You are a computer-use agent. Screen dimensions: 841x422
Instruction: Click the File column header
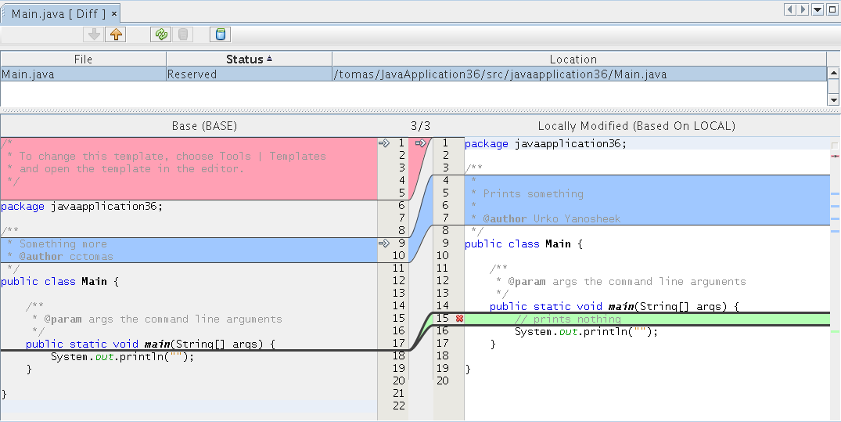click(83, 60)
